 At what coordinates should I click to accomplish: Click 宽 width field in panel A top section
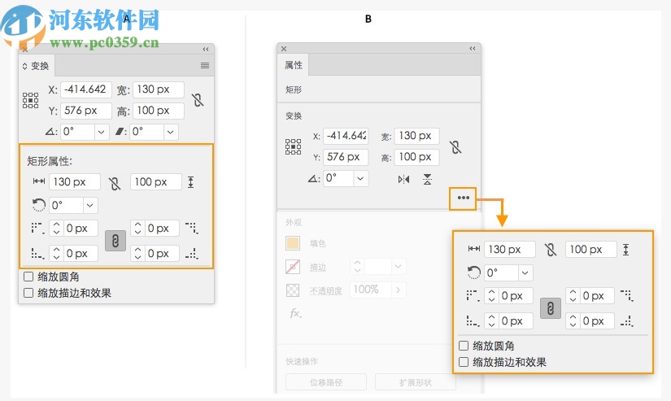(159, 89)
